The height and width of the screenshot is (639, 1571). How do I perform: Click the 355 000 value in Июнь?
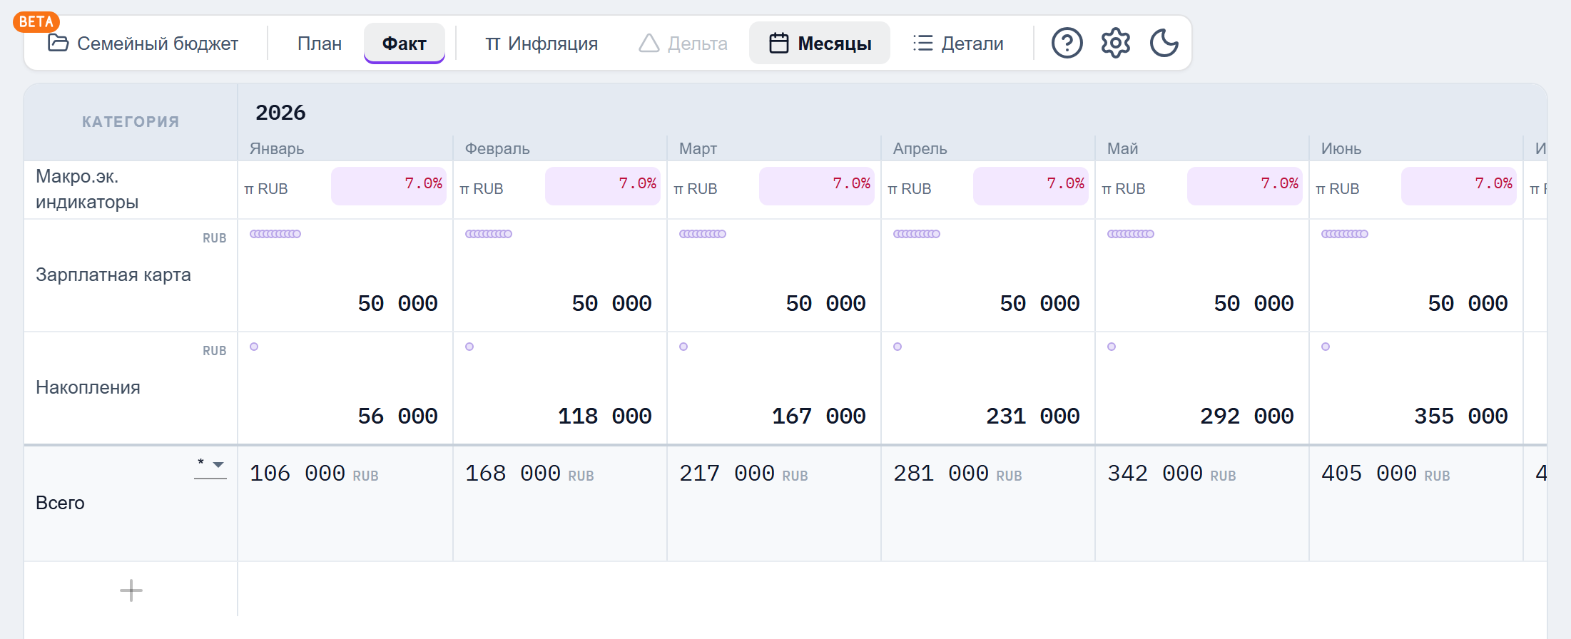click(x=1460, y=416)
